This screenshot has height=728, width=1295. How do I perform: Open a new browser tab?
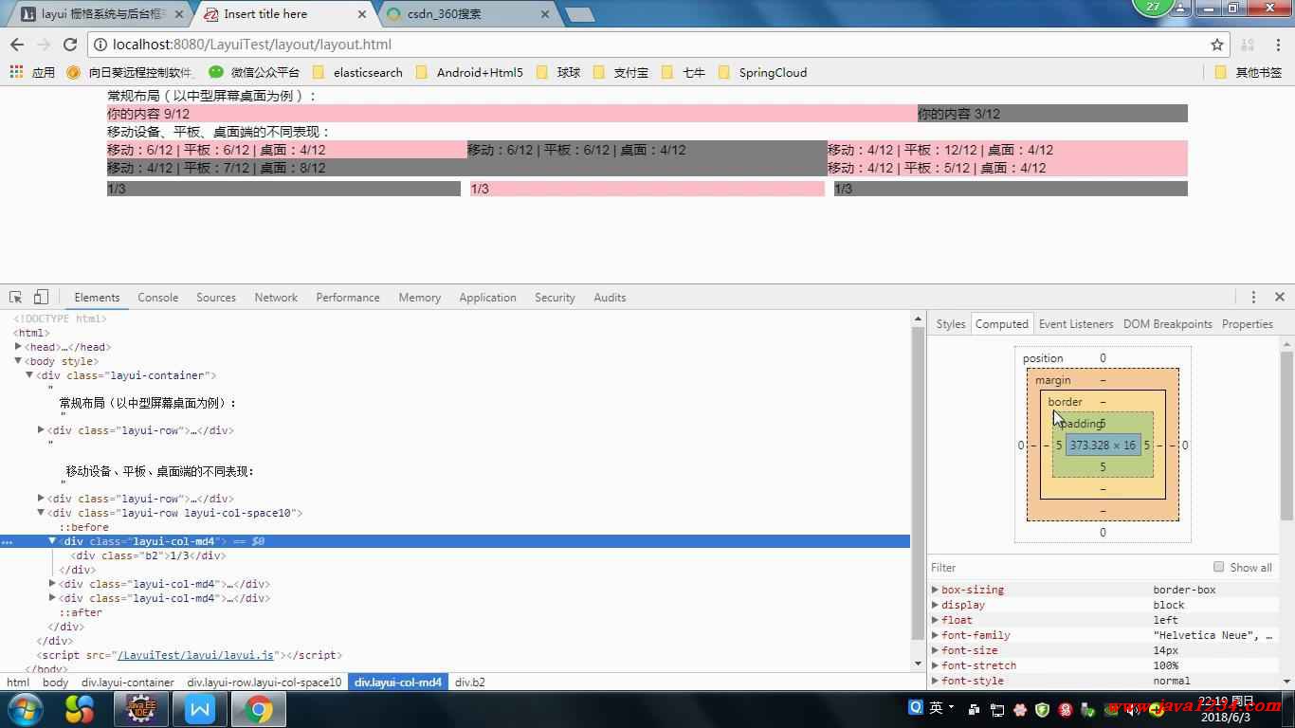point(579,14)
